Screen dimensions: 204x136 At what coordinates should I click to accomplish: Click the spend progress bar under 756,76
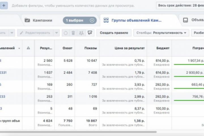[189, 101]
